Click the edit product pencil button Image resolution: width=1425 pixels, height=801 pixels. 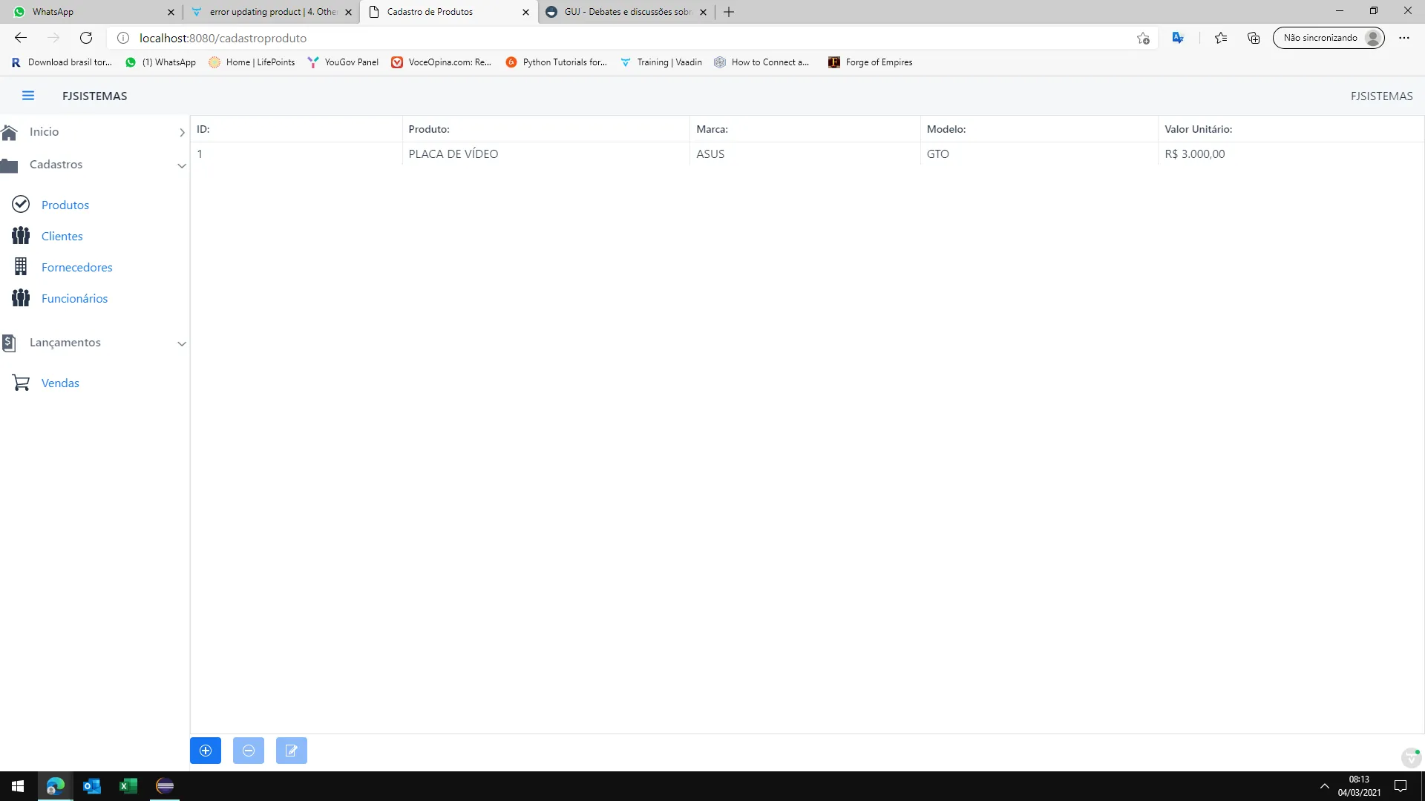(x=292, y=751)
